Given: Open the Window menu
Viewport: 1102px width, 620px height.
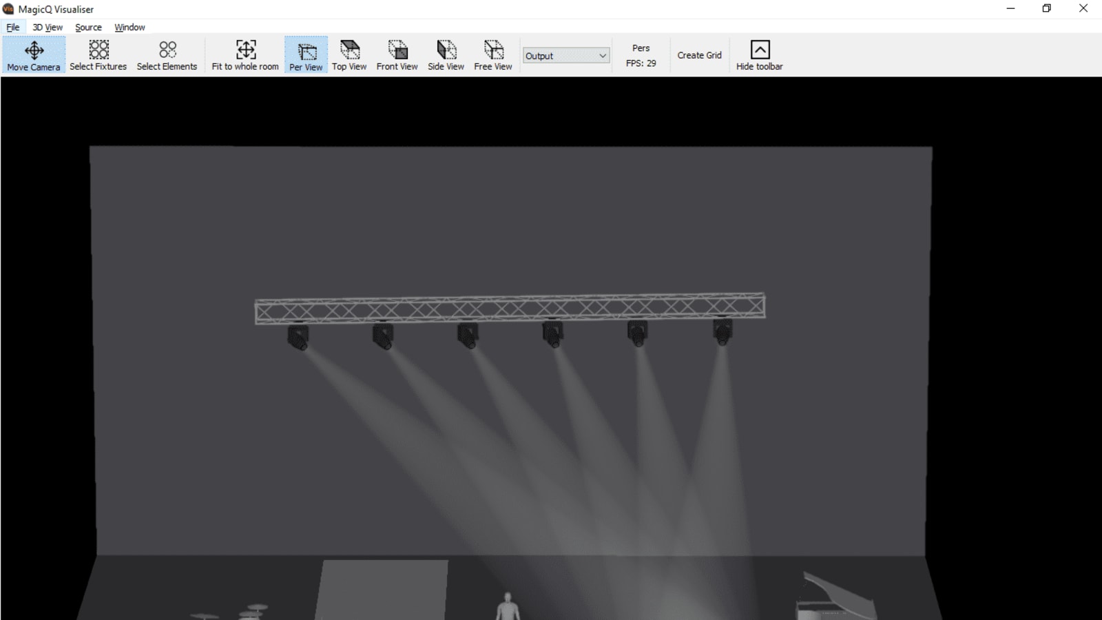Looking at the screenshot, I should pyautogui.click(x=129, y=27).
